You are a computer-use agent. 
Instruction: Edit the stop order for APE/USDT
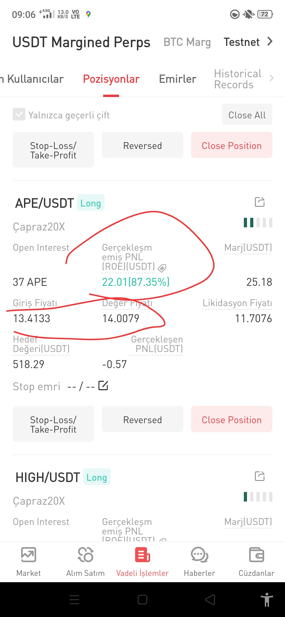(x=103, y=386)
